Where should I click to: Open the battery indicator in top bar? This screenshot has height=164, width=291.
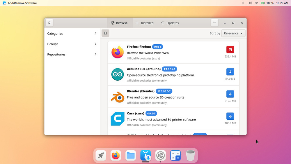point(267,3)
